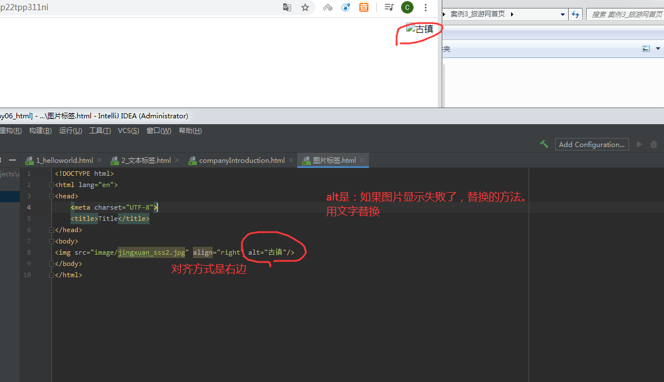Bookmark this page with the star icon

(x=305, y=7)
